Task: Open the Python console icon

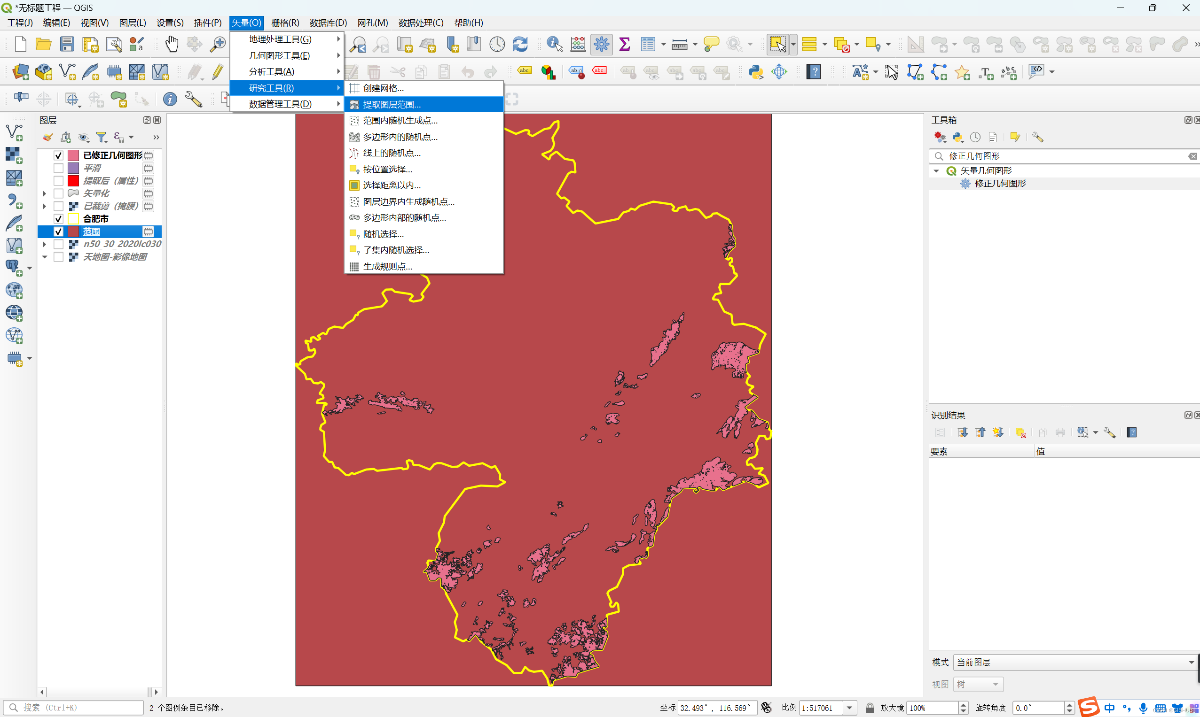Action: pos(755,72)
